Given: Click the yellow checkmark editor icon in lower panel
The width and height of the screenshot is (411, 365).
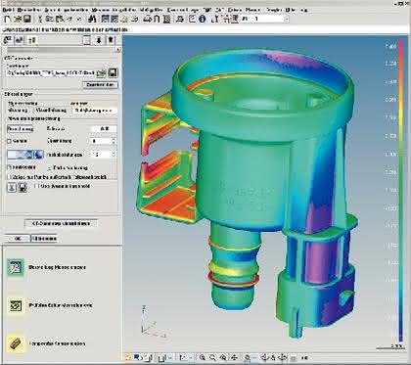Looking at the screenshot, I should 16,306.
